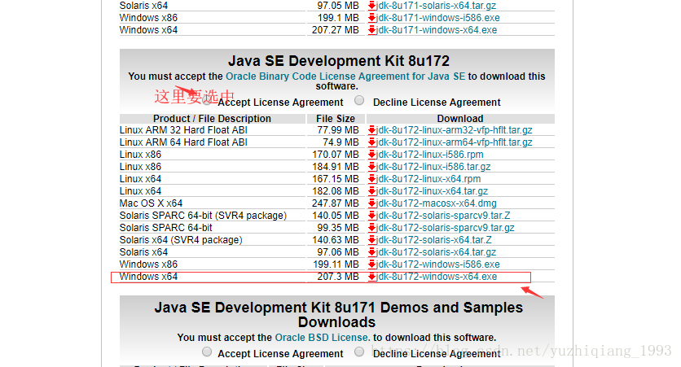Click download arrow icon beside jdk-8u172-solaris-sparcv9.tar.gz
Image resolution: width=681 pixels, height=367 pixels.
point(371,227)
